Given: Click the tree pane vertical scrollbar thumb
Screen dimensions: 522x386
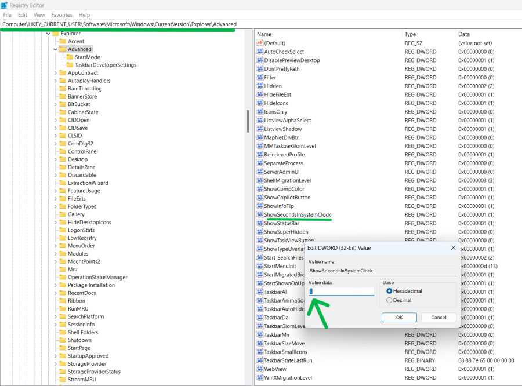Looking at the screenshot, I should pyautogui.click(x=248, y=121).
